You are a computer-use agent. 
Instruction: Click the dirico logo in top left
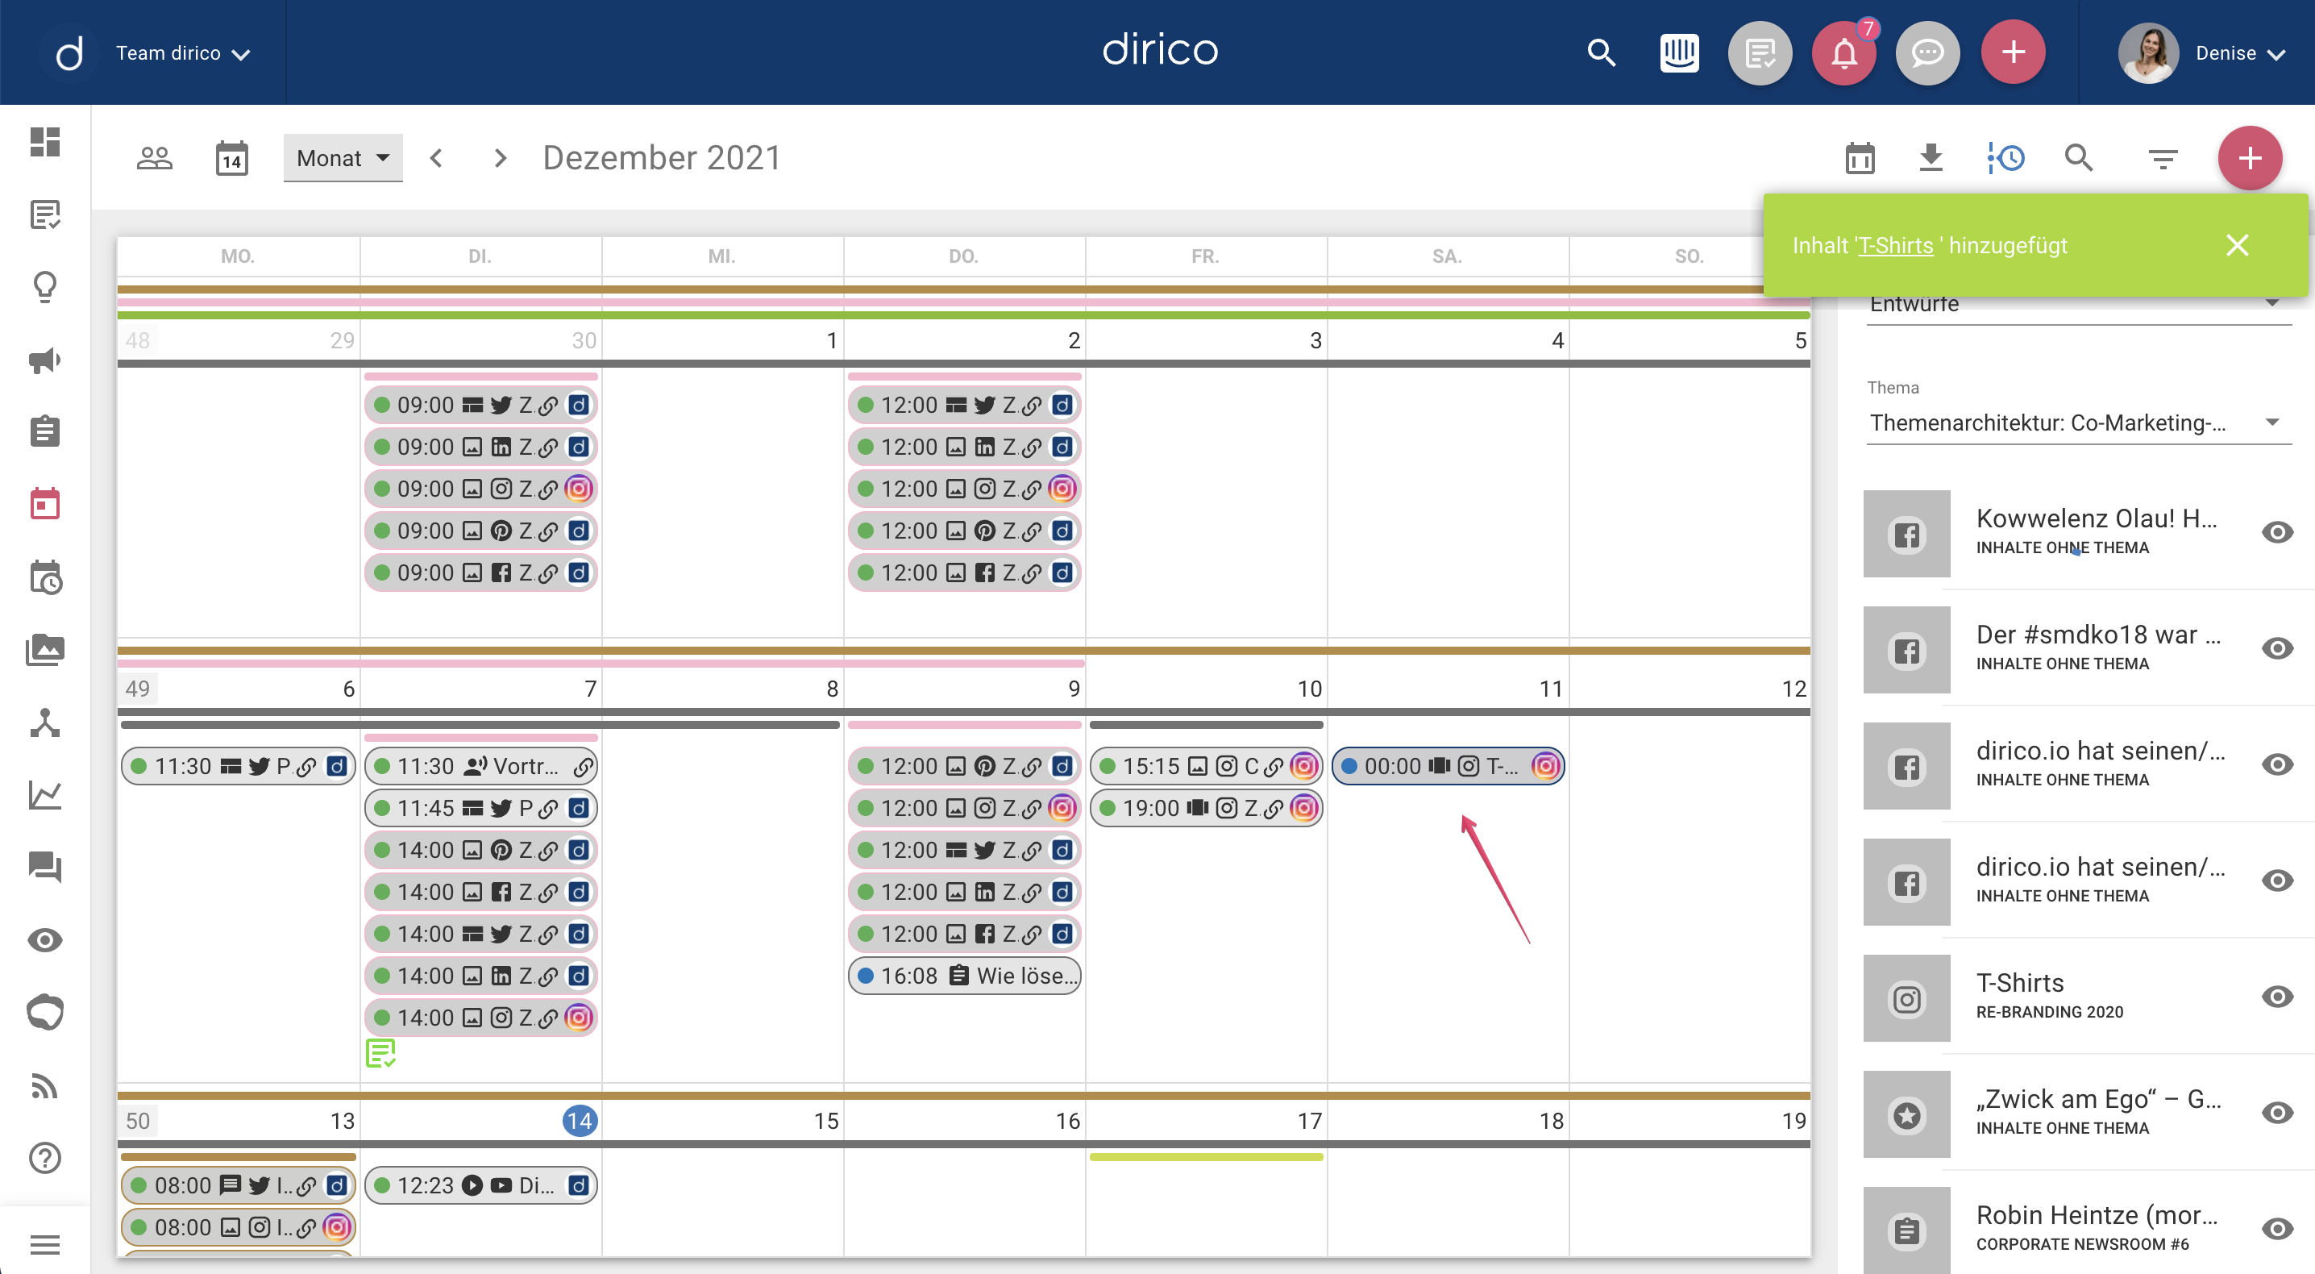(x=69, y=53)
